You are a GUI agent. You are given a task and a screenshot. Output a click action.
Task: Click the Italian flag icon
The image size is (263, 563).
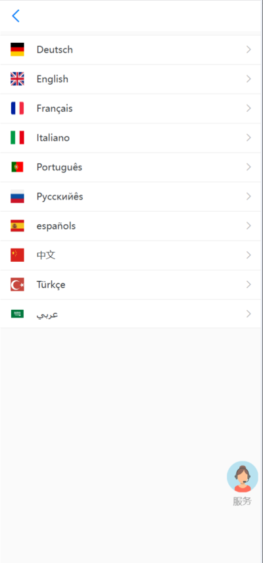pyautogui.click(x=17, y=138)
